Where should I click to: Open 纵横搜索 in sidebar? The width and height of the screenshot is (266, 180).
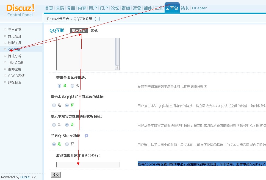click(15, 82)
